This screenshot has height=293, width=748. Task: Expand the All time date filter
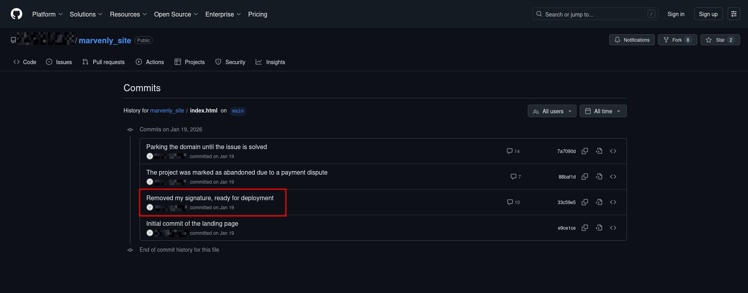point(603,111)
